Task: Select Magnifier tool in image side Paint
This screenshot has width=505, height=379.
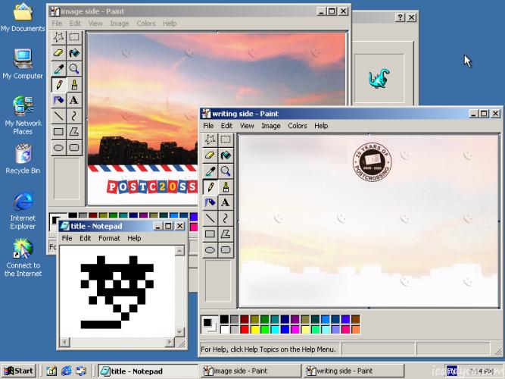Action: pyautogui.click(x=74, y=69)
